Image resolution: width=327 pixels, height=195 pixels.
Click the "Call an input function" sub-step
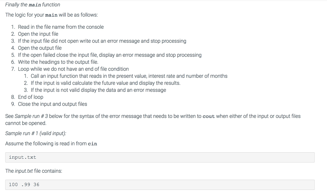[x=129, y=76]
